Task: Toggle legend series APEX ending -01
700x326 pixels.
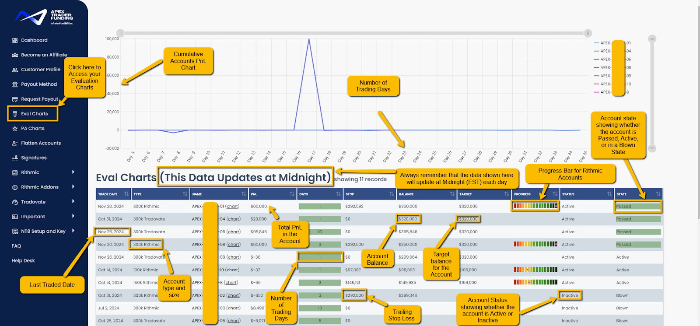Action: [x=612, y=43]
